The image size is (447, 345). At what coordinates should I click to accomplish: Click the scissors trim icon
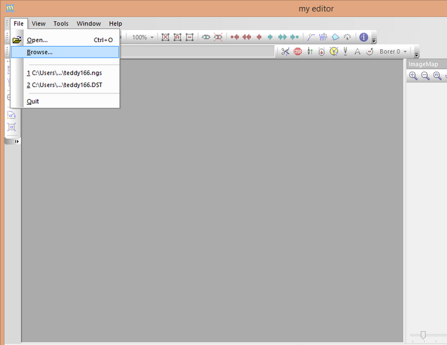click(285, 52)
